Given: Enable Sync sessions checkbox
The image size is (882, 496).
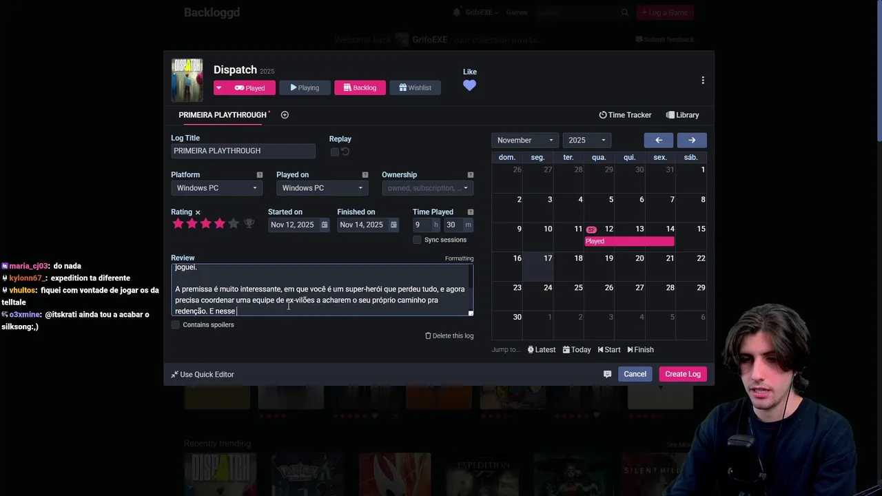Looking at the screenshot, I should coord(417,240).
